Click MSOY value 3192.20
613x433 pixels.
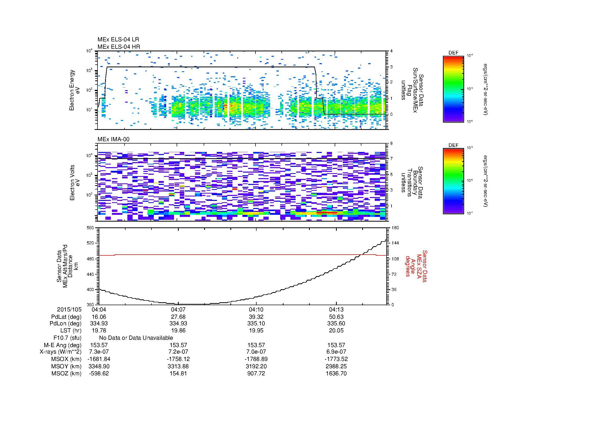coord(256,366)
